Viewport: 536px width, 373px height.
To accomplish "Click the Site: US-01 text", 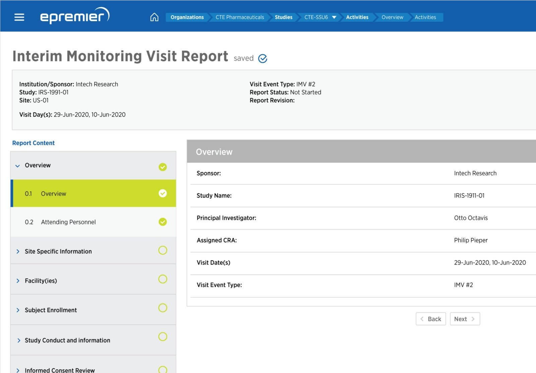I will click(x=34, y=100).
